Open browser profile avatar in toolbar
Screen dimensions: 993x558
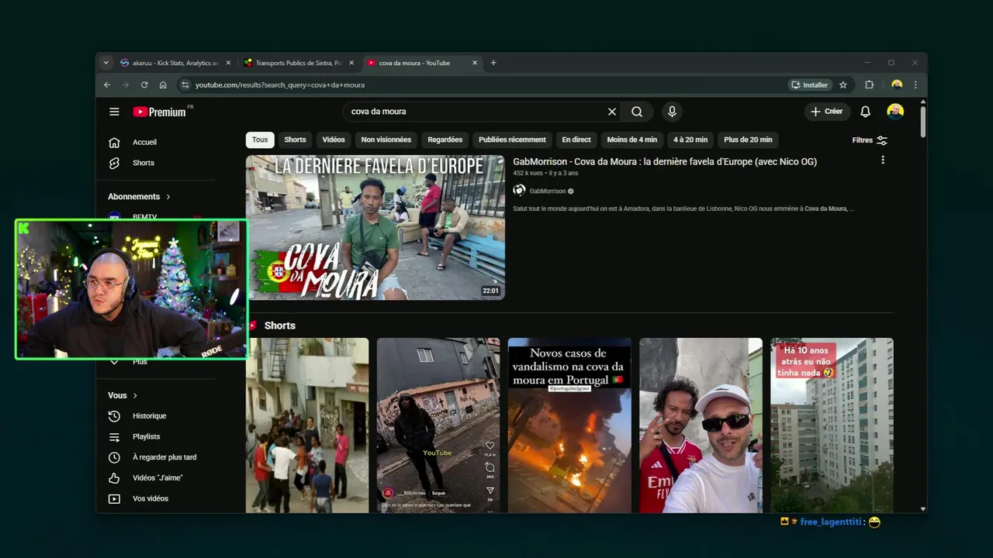click(897, 85)
